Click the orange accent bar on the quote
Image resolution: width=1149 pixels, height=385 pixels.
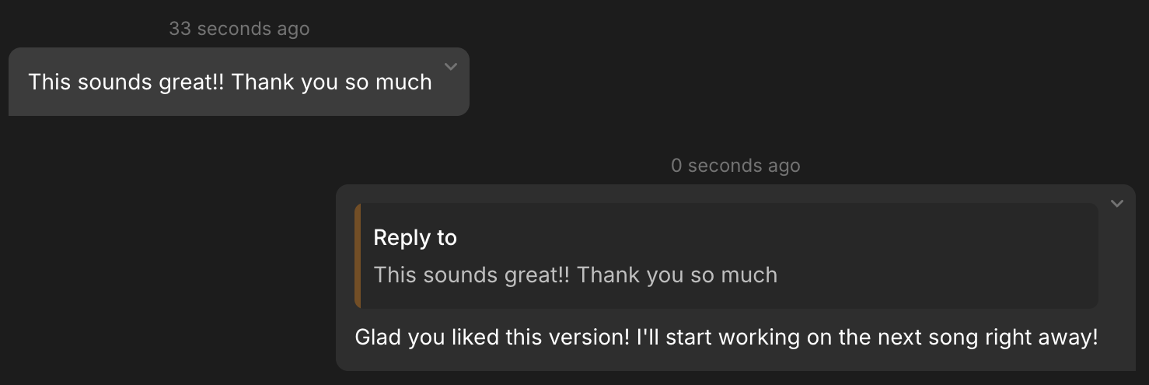pos(358,256)
